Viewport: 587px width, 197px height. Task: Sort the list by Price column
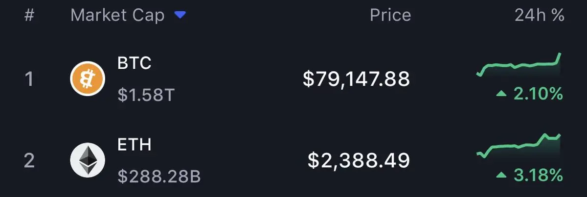[x=390, y=16]
